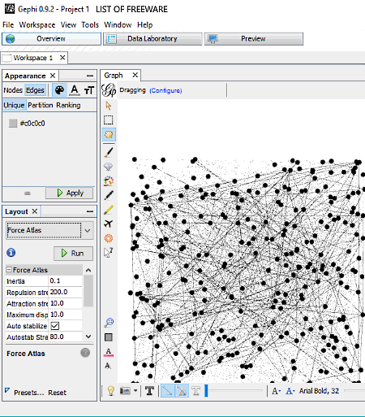Collapse the Force Atlas properties group

9,270
